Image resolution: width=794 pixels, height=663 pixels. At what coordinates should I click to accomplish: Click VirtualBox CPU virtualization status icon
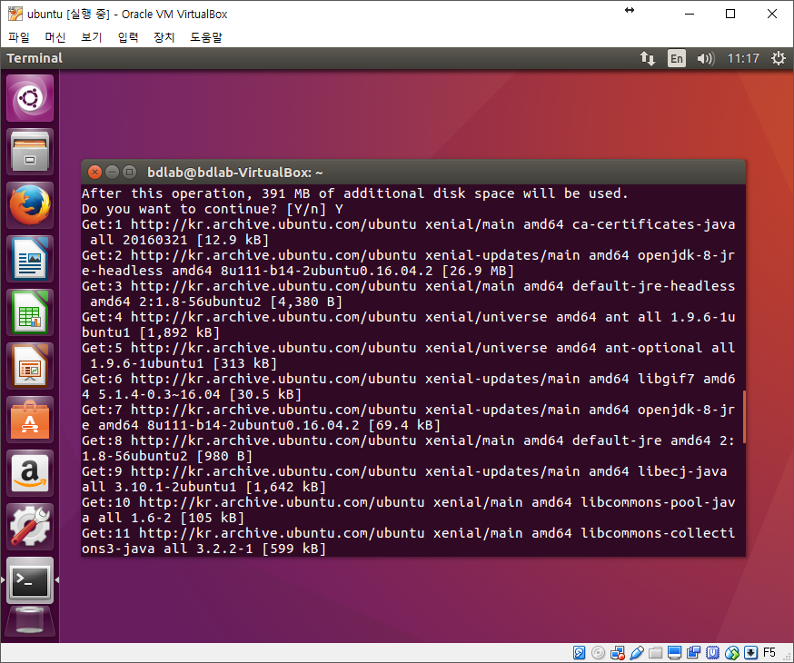click(712, 653)
